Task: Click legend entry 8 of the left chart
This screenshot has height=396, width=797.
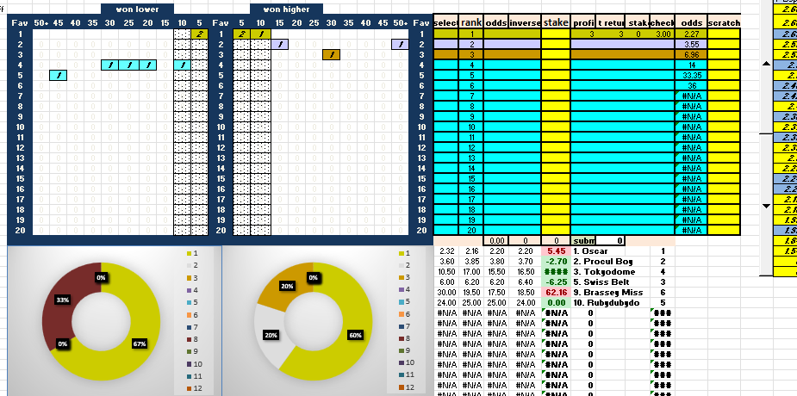Action: (x=193, y=338)
